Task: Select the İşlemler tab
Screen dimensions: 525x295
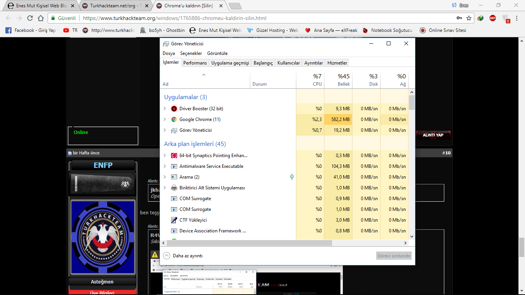Action: tap(171, 62)
